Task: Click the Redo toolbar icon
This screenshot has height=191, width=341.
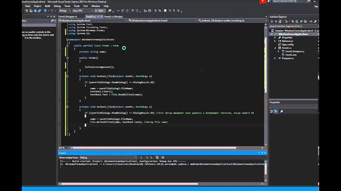Action: (x=52, y=10)
